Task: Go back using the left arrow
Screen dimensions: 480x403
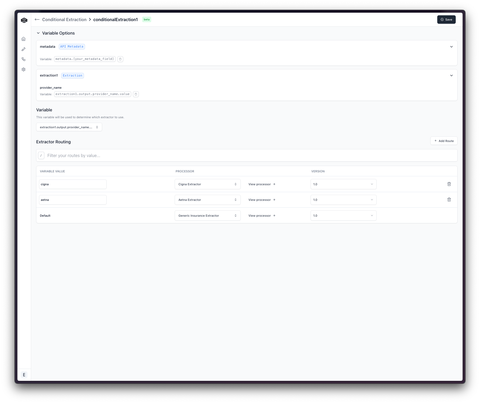Action: click(x=37, y=20)
